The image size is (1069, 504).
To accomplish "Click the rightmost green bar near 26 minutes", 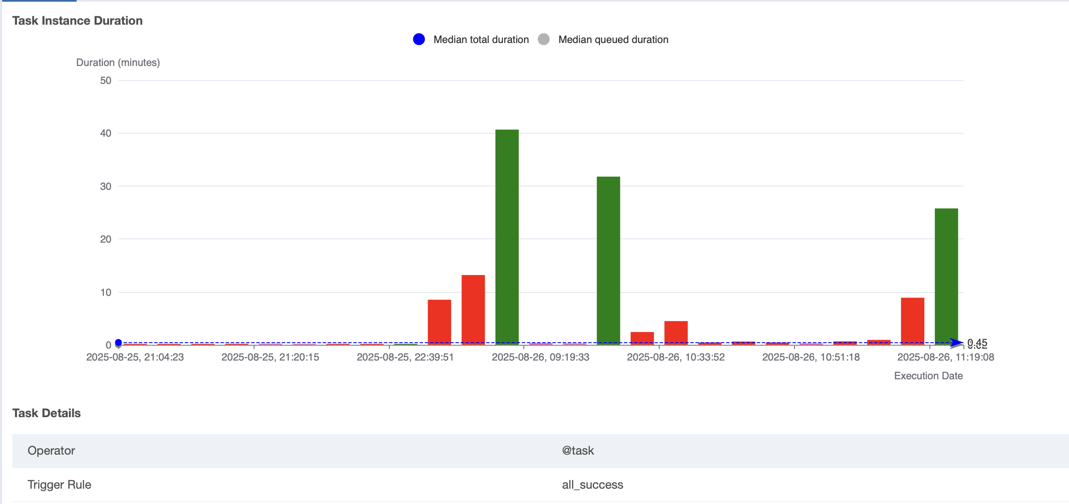I will click(946, 276).
